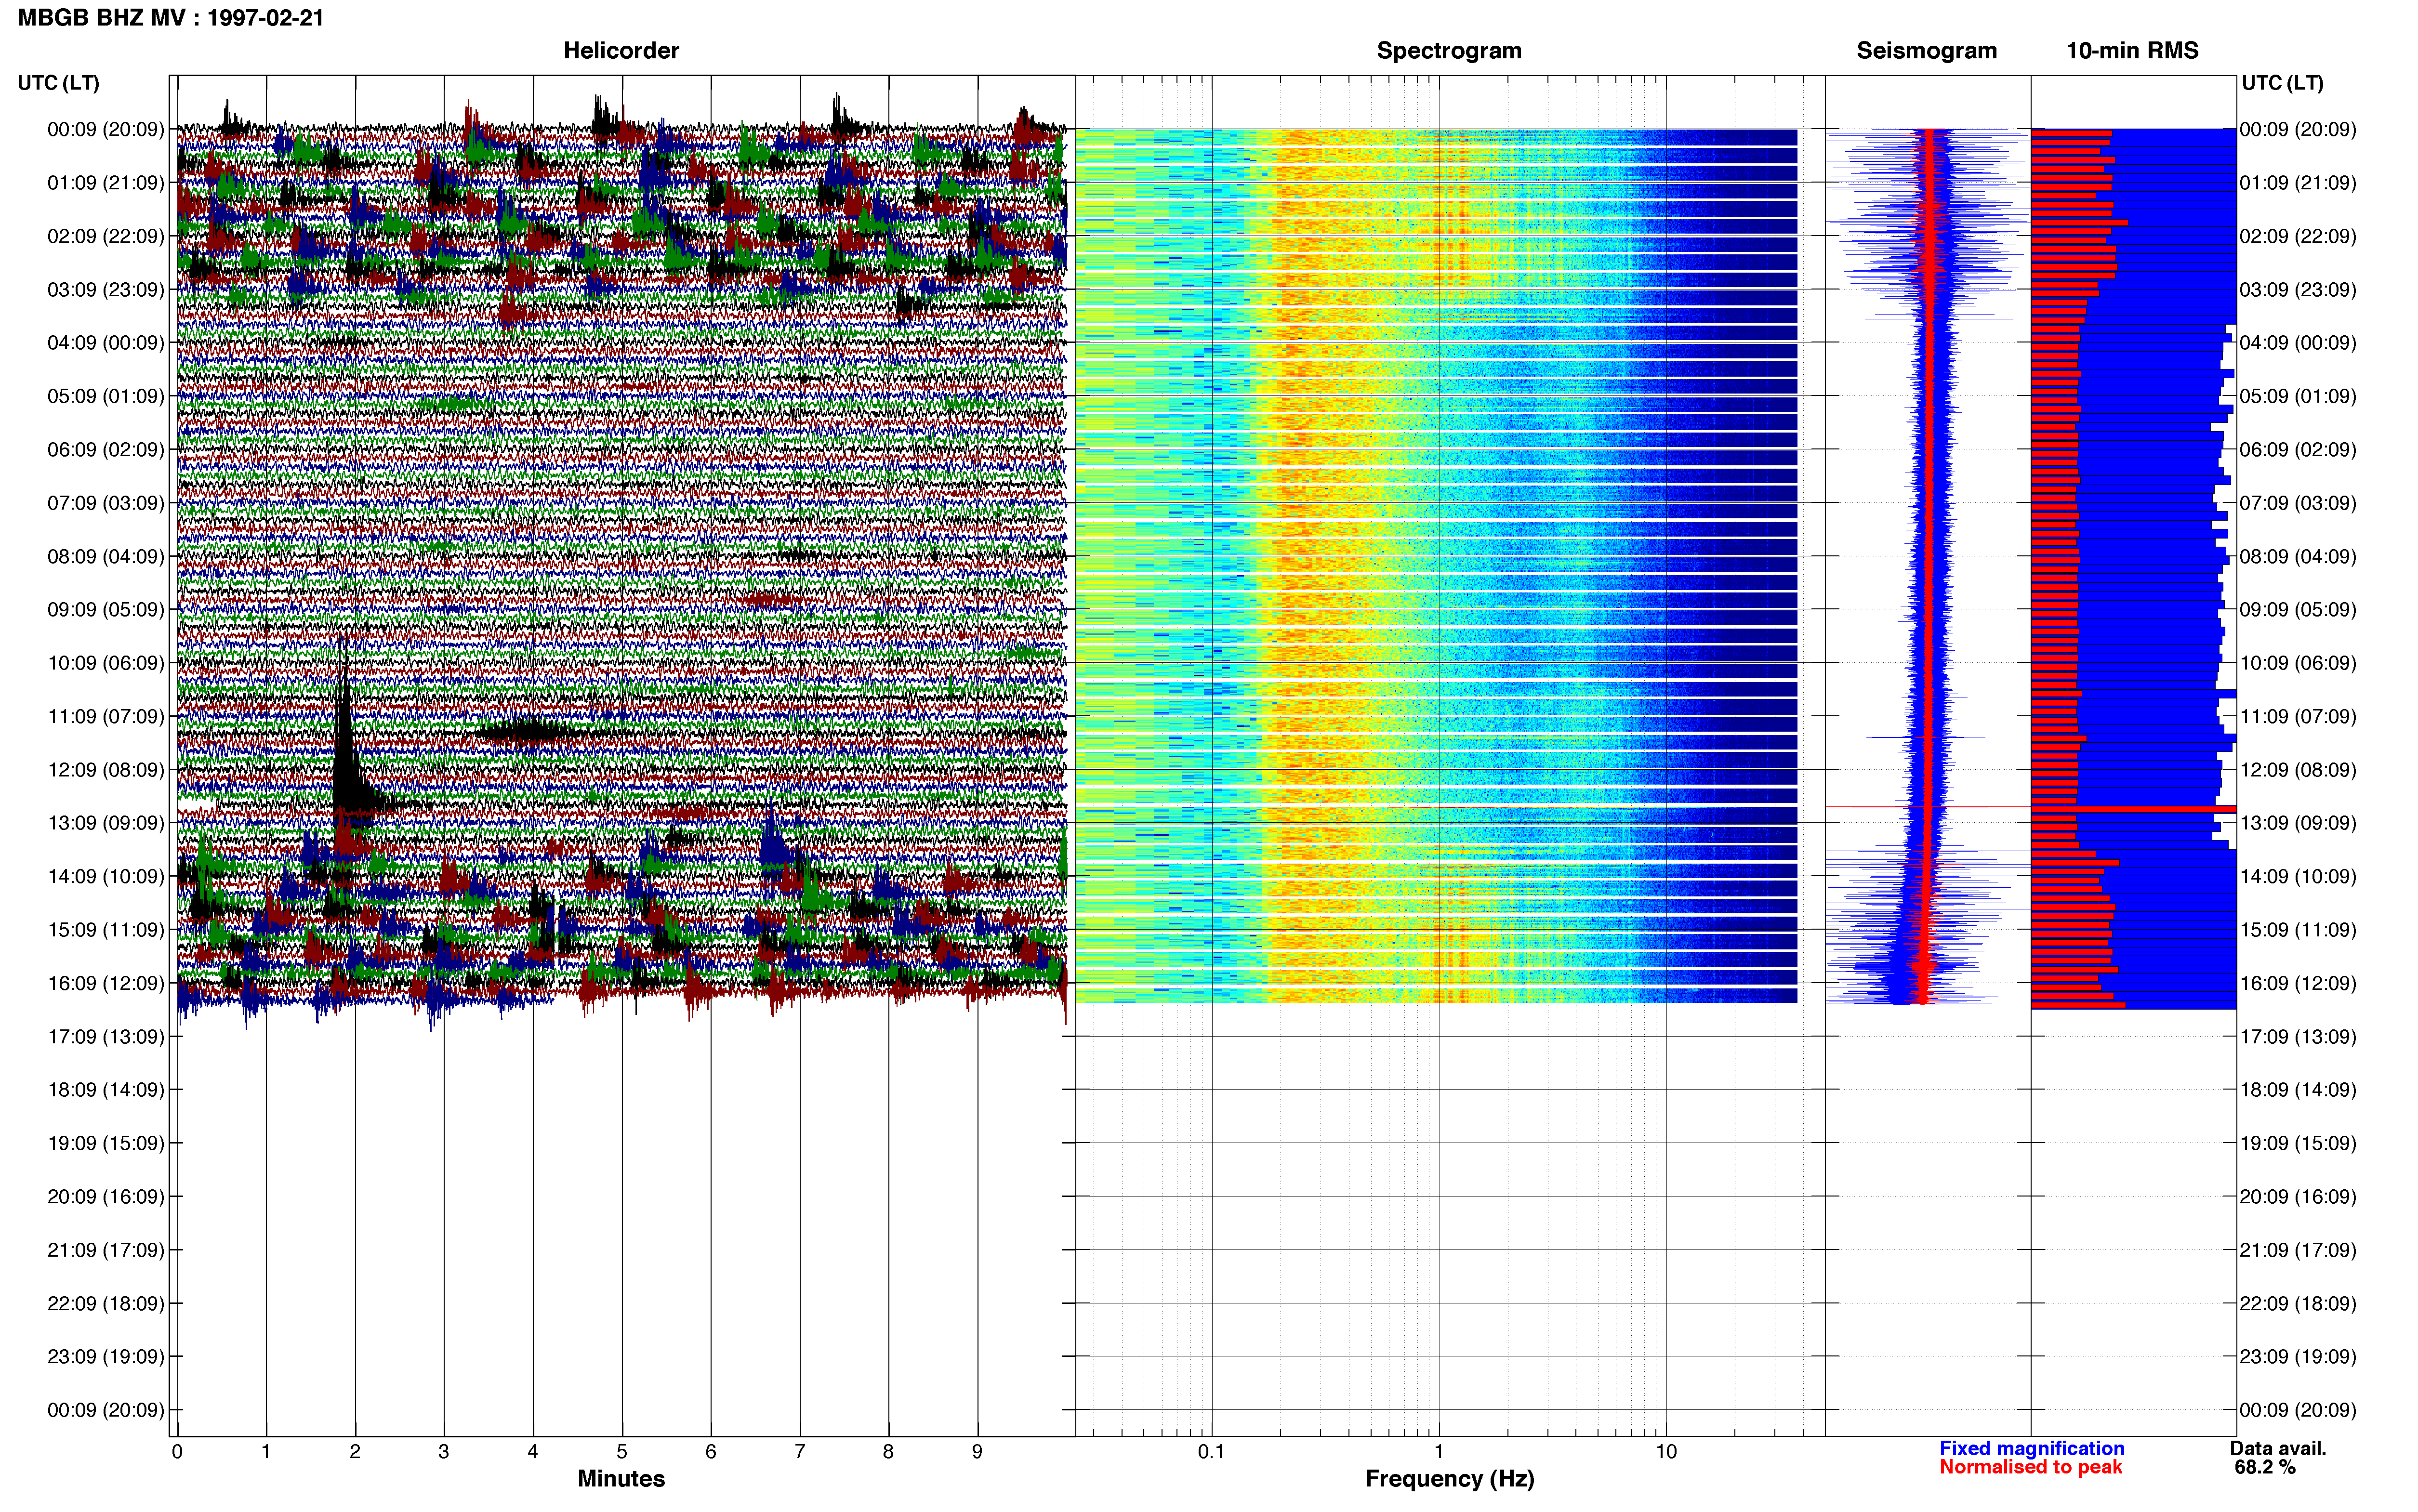Click Helicorder time label '01:09 (21:09)'
This screenshot has width=2418, height=1512.
106,183
